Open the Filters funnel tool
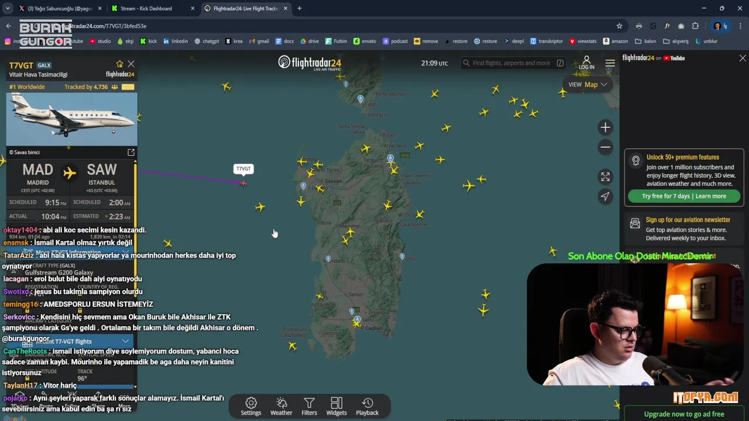The width and height of the screenshot is (749, 421). tap(309, 406)
